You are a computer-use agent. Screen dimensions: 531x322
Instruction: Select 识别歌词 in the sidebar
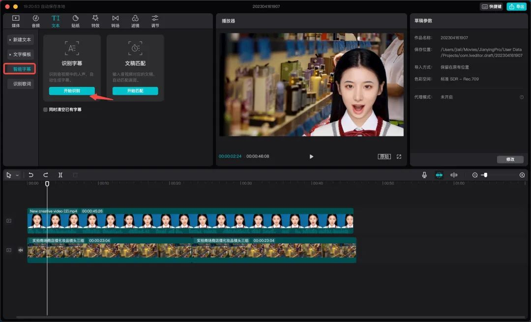pyautogui.click(x=20, y=83)
